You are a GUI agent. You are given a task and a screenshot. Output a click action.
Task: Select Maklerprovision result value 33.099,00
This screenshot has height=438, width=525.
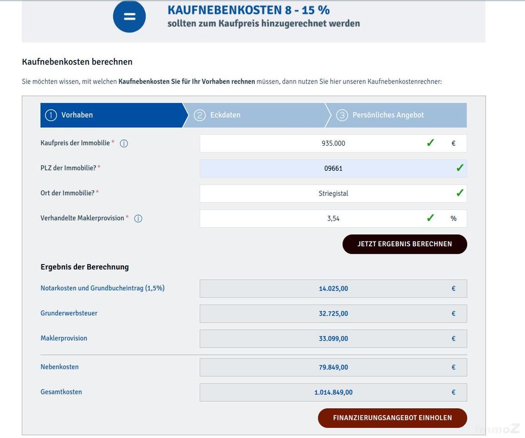tap(333, 339)
